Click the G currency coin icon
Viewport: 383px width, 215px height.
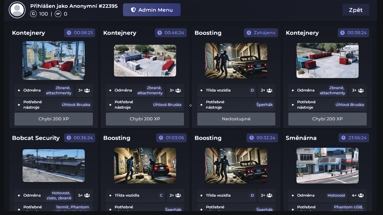(x=33, y=14)
